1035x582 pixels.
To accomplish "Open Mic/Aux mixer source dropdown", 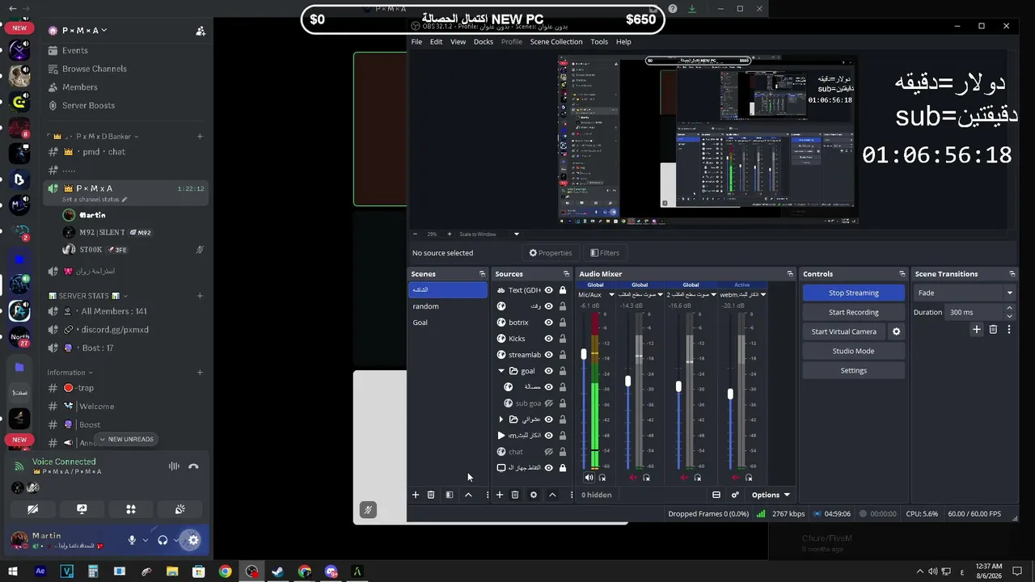I will [x=611, y=295].
